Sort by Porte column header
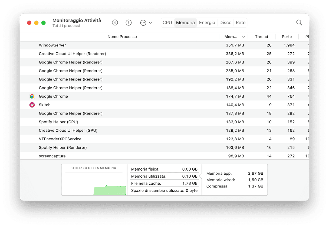Image resolution: width=329 pixels, height=227 pixels. pos(287,37)
